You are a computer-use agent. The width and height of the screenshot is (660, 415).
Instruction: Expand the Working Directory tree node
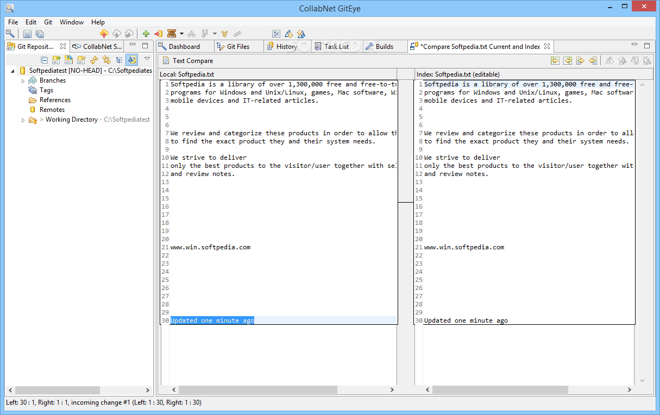click(23, 120)
